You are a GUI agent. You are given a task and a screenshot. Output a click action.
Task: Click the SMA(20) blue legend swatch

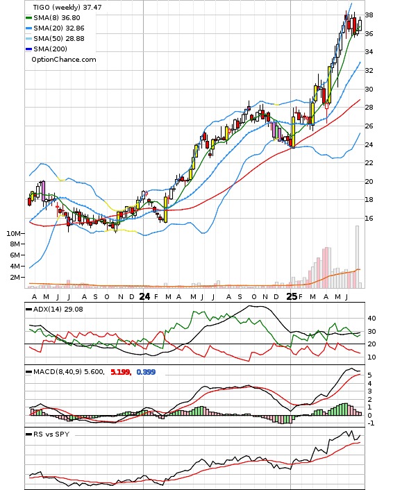(x=28, y=28)
